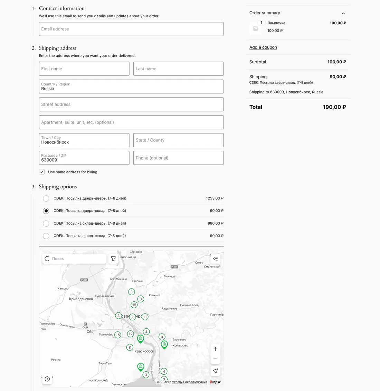Open the Country / Region selector

(x=131, y=87)
